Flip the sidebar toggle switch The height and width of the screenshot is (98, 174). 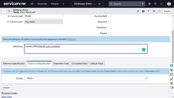[172, 87]
